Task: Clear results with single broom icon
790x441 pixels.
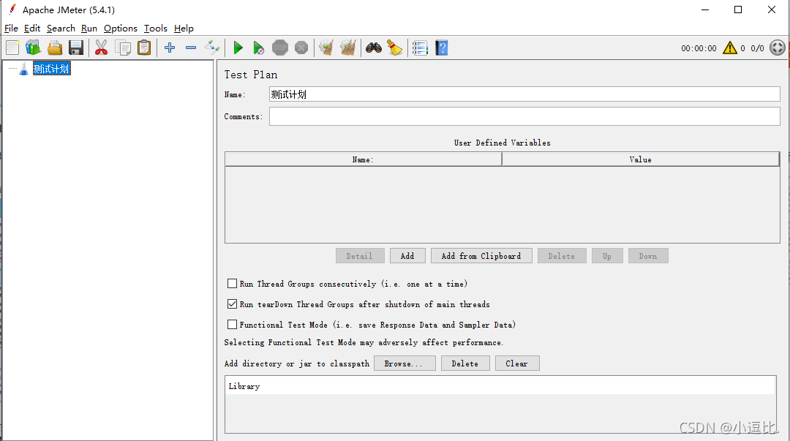Action: click(326, 48)
